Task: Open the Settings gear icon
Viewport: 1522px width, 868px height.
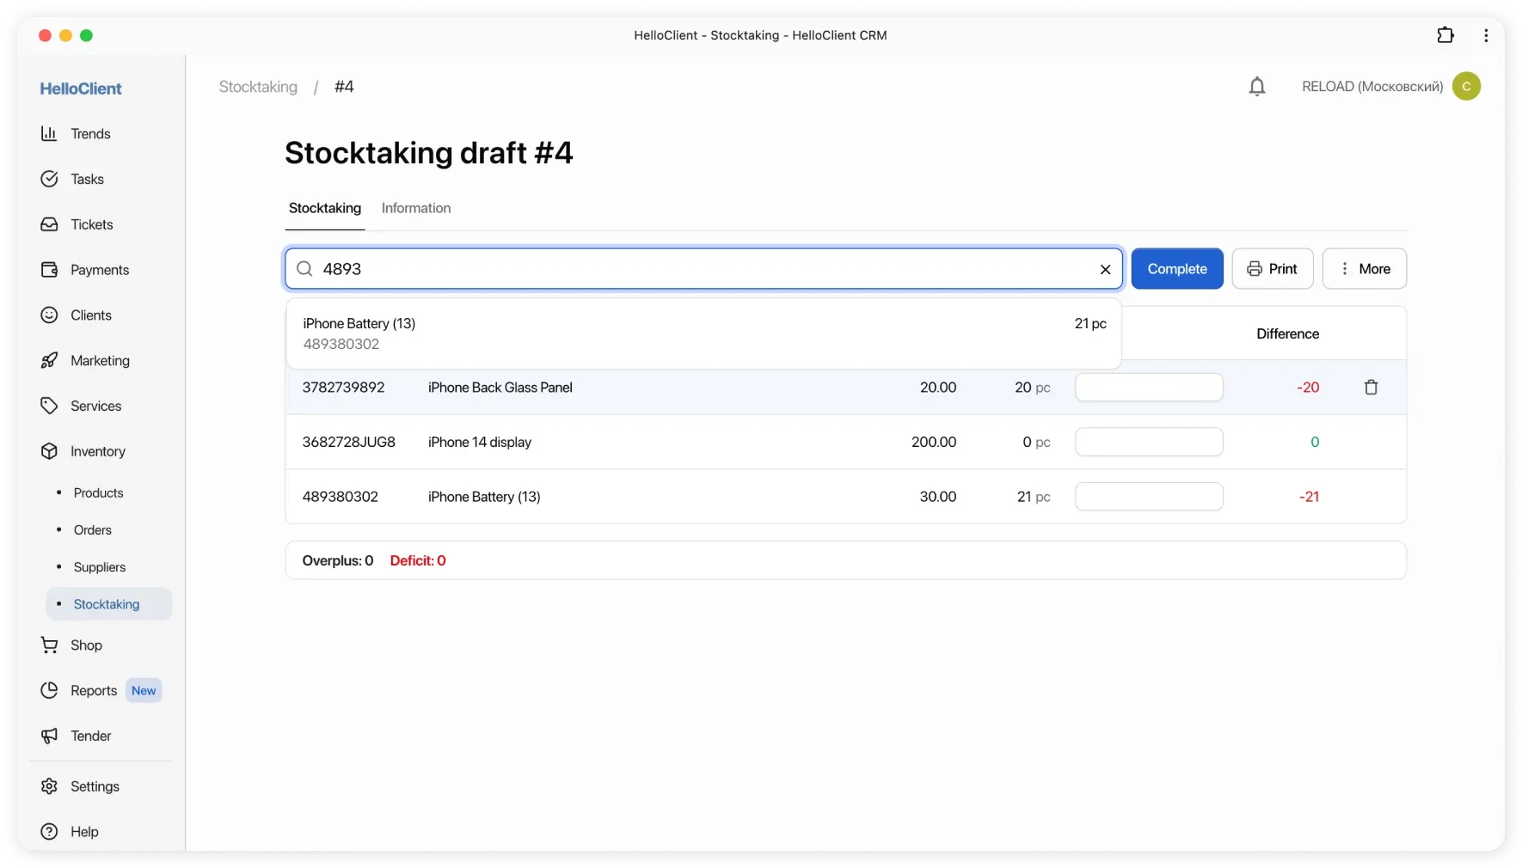Action: (x=50, y=786)
